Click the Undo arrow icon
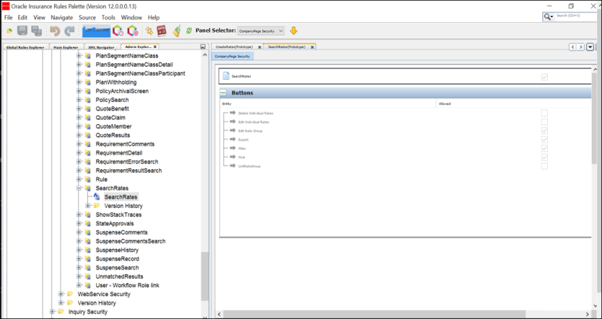The image size is (602, 319). click(55, 31)
